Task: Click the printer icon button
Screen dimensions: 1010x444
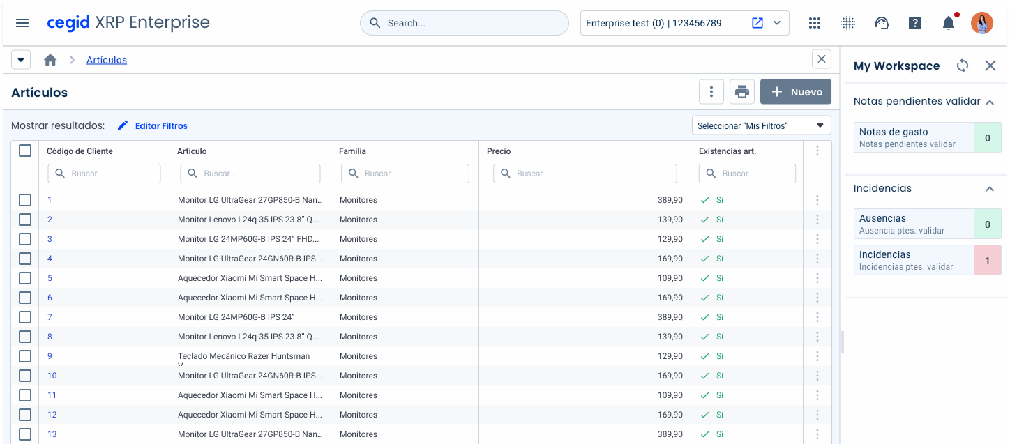Action: pos(742,92)
